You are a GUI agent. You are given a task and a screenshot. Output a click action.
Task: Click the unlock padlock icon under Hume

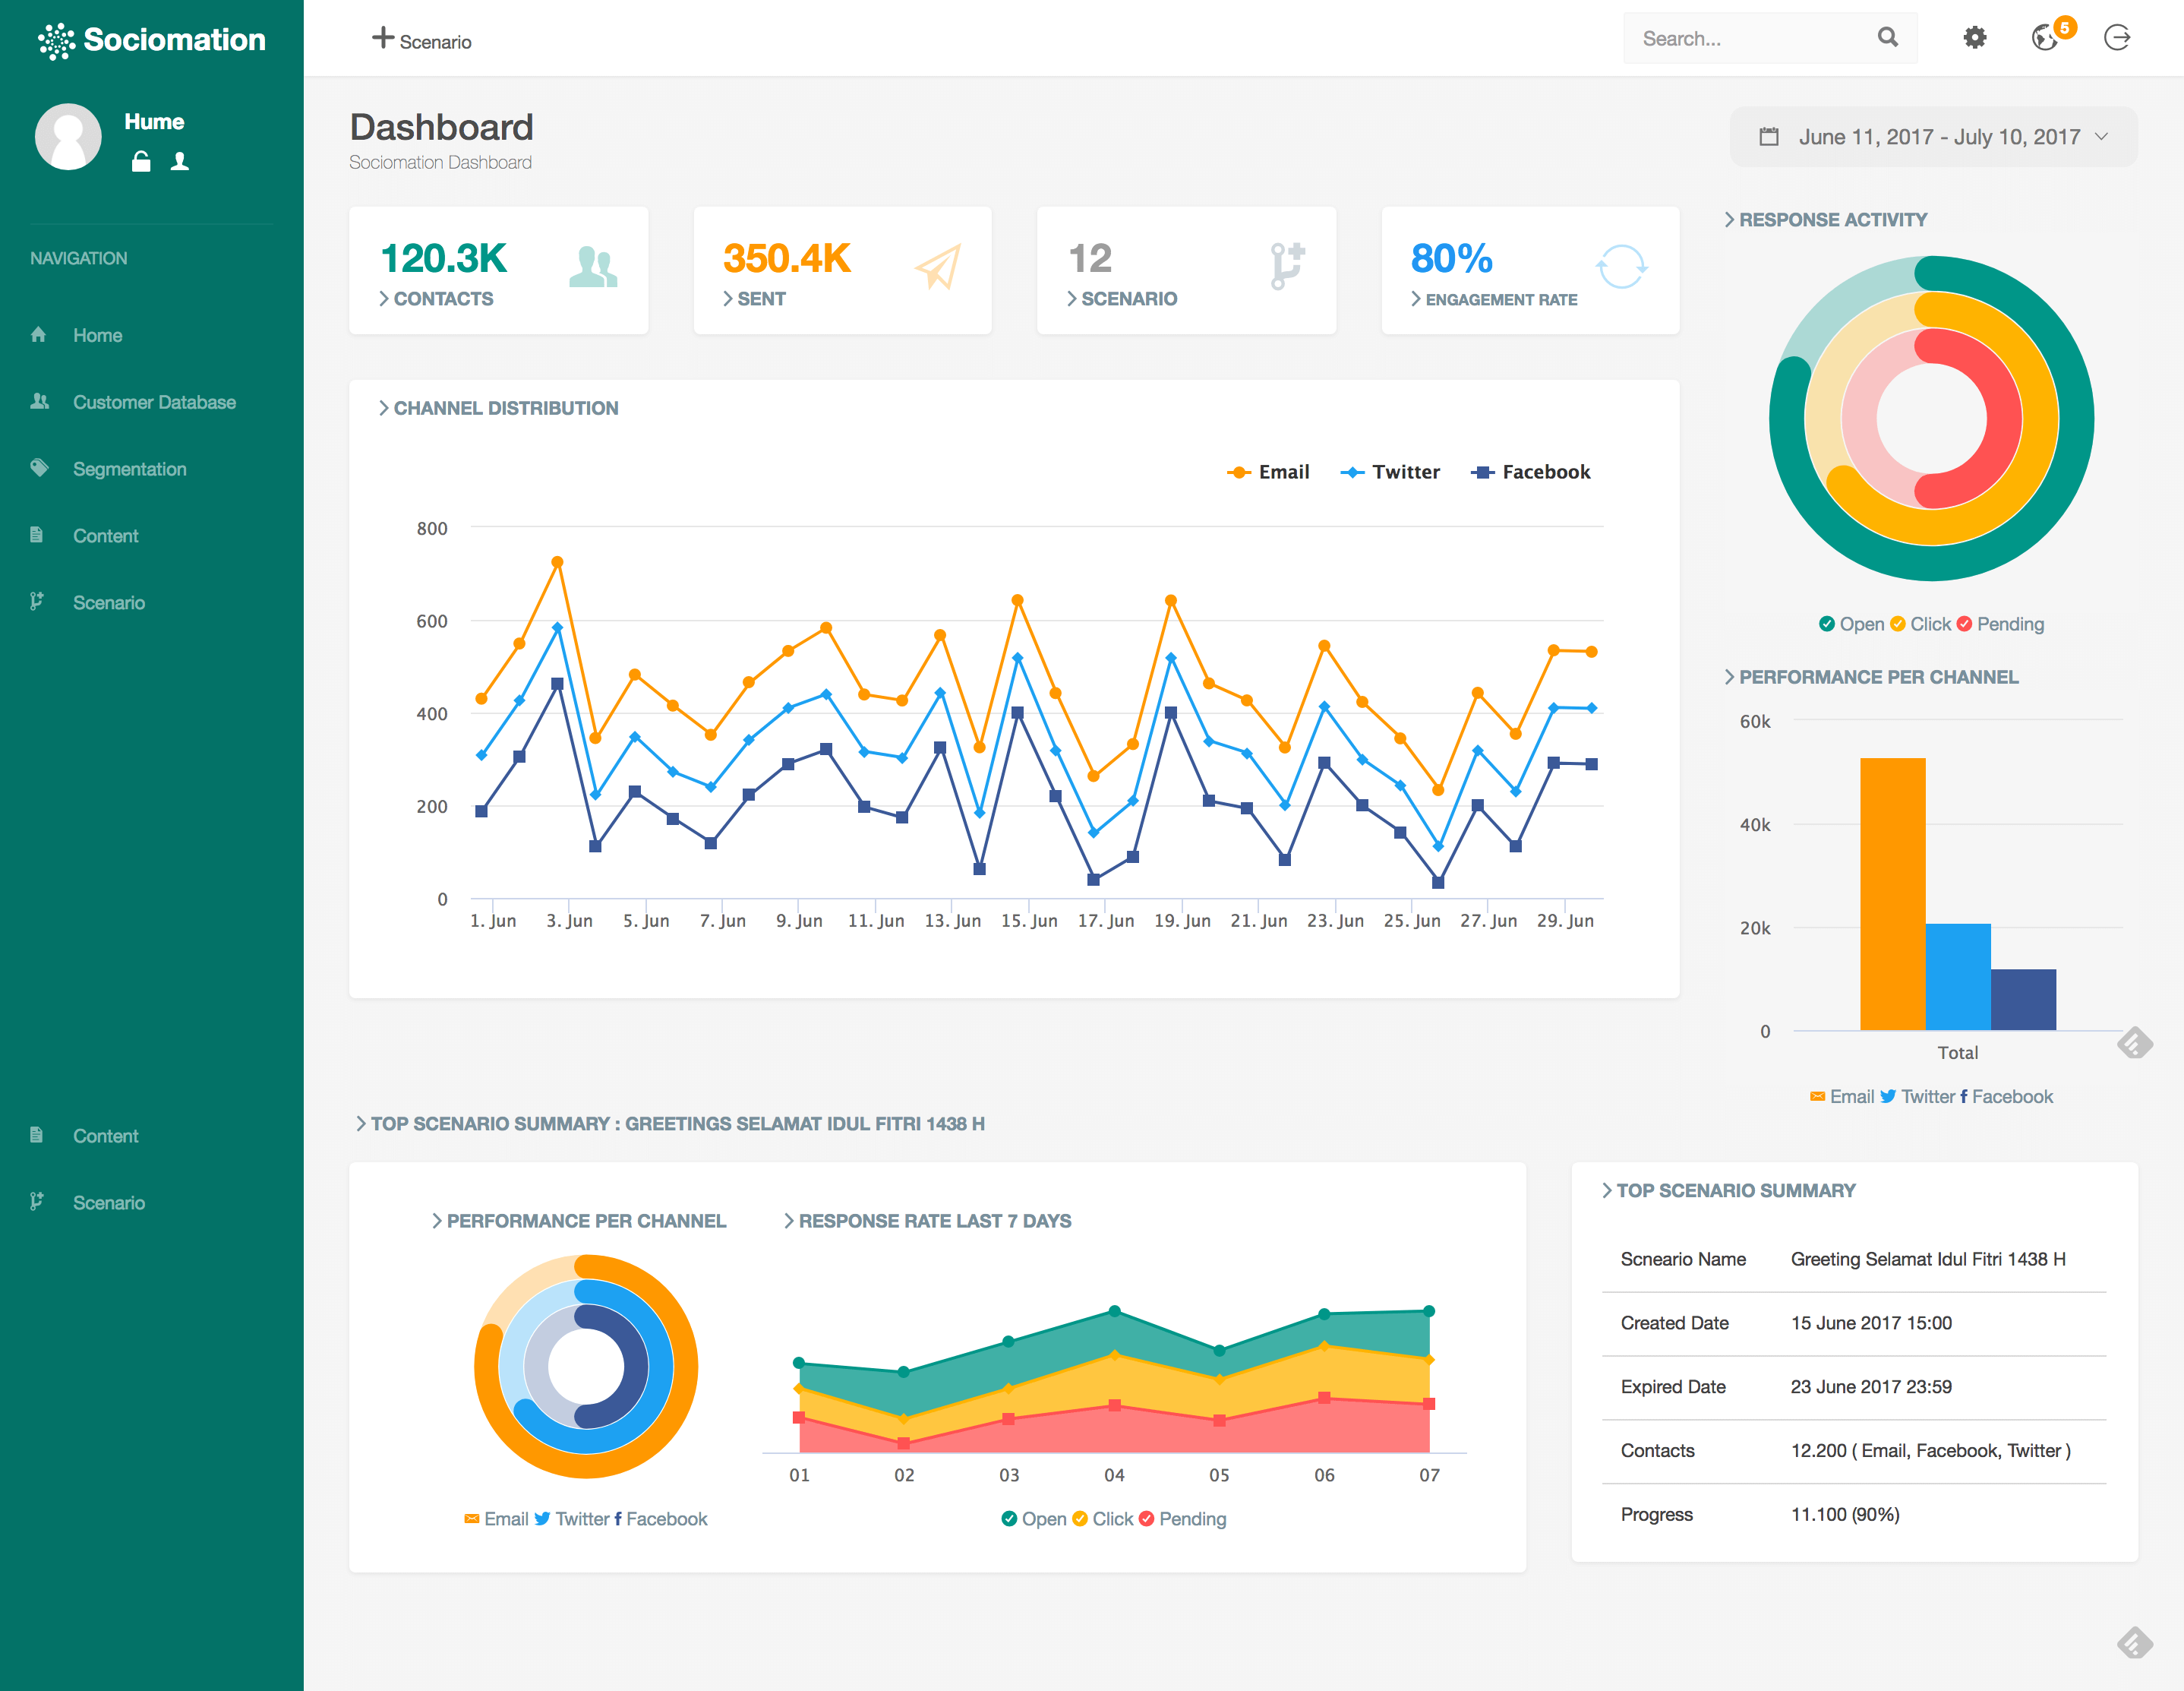click(x=141, y=161)
